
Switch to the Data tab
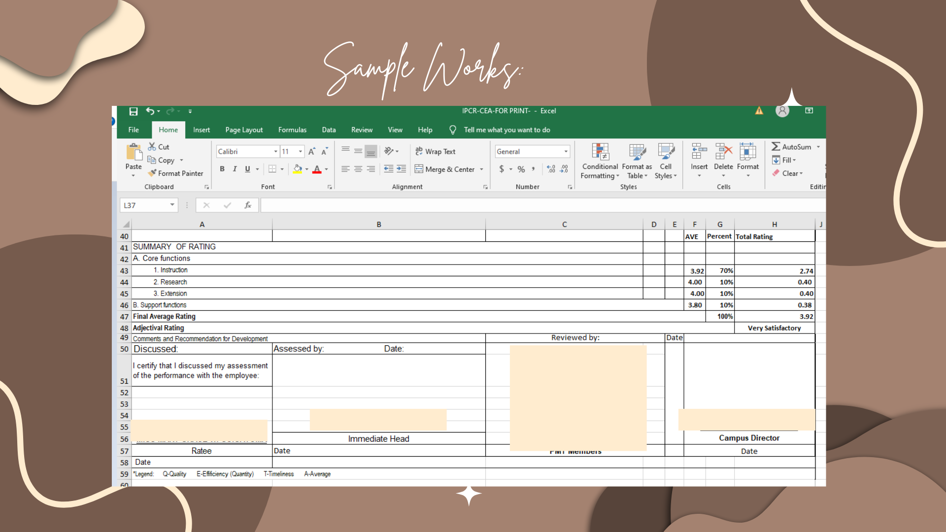tap(329, 130)
